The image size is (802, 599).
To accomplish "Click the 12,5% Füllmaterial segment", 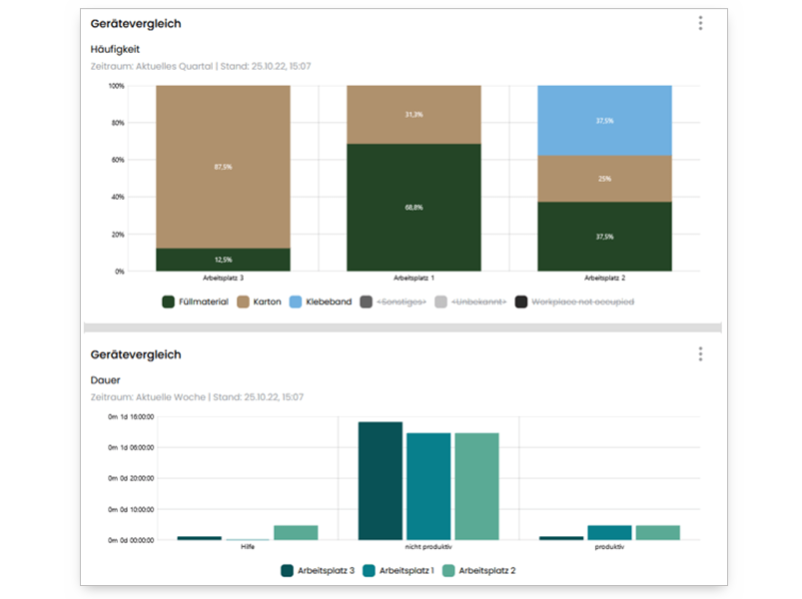I will click(x=223, y=260).
